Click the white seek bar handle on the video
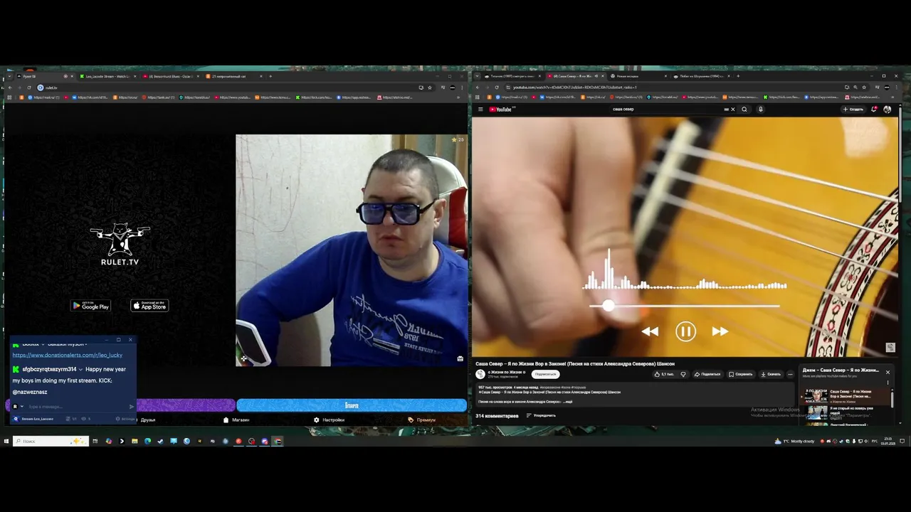Image resolution: width=911 pixels, height=512 pixels. [x=608, y=306]
